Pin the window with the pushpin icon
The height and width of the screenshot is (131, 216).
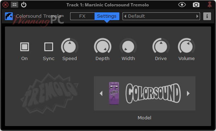(x=210, y=5)
